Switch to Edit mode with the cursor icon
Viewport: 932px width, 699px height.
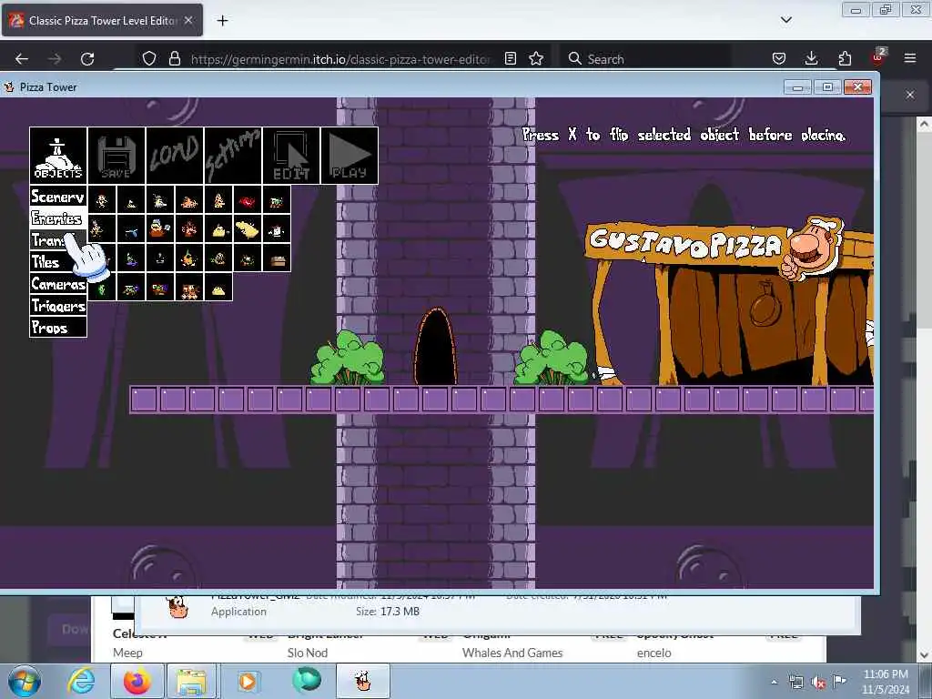coord(291,155)
